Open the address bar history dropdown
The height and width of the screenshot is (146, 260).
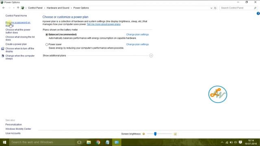pyautogui.click(x=211, y=8)
